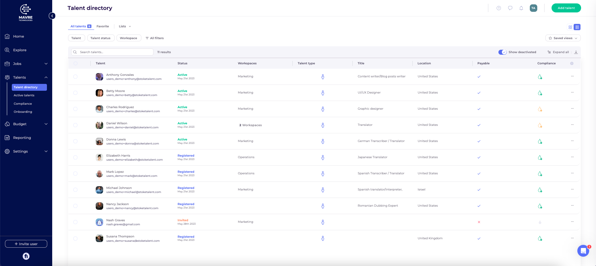Click the Add talent button
The image size is (596, 266).
coord(566,8)
